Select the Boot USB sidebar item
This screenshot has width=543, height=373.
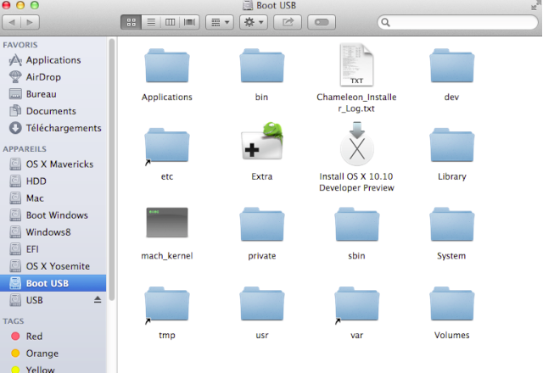(x=53, y=283)
